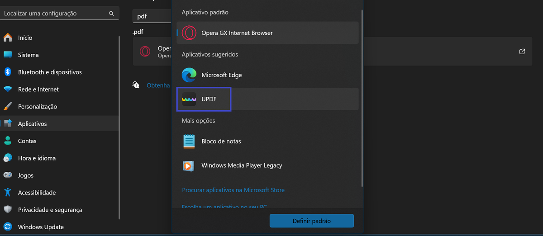This screenshot has width=543, height=236.
Task: Click the Windows Update icon
Action: click(x=8, y=227)
